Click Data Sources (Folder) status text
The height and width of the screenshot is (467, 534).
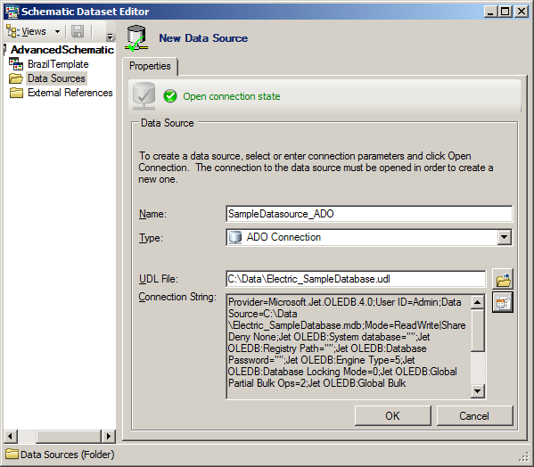(68, 455)
